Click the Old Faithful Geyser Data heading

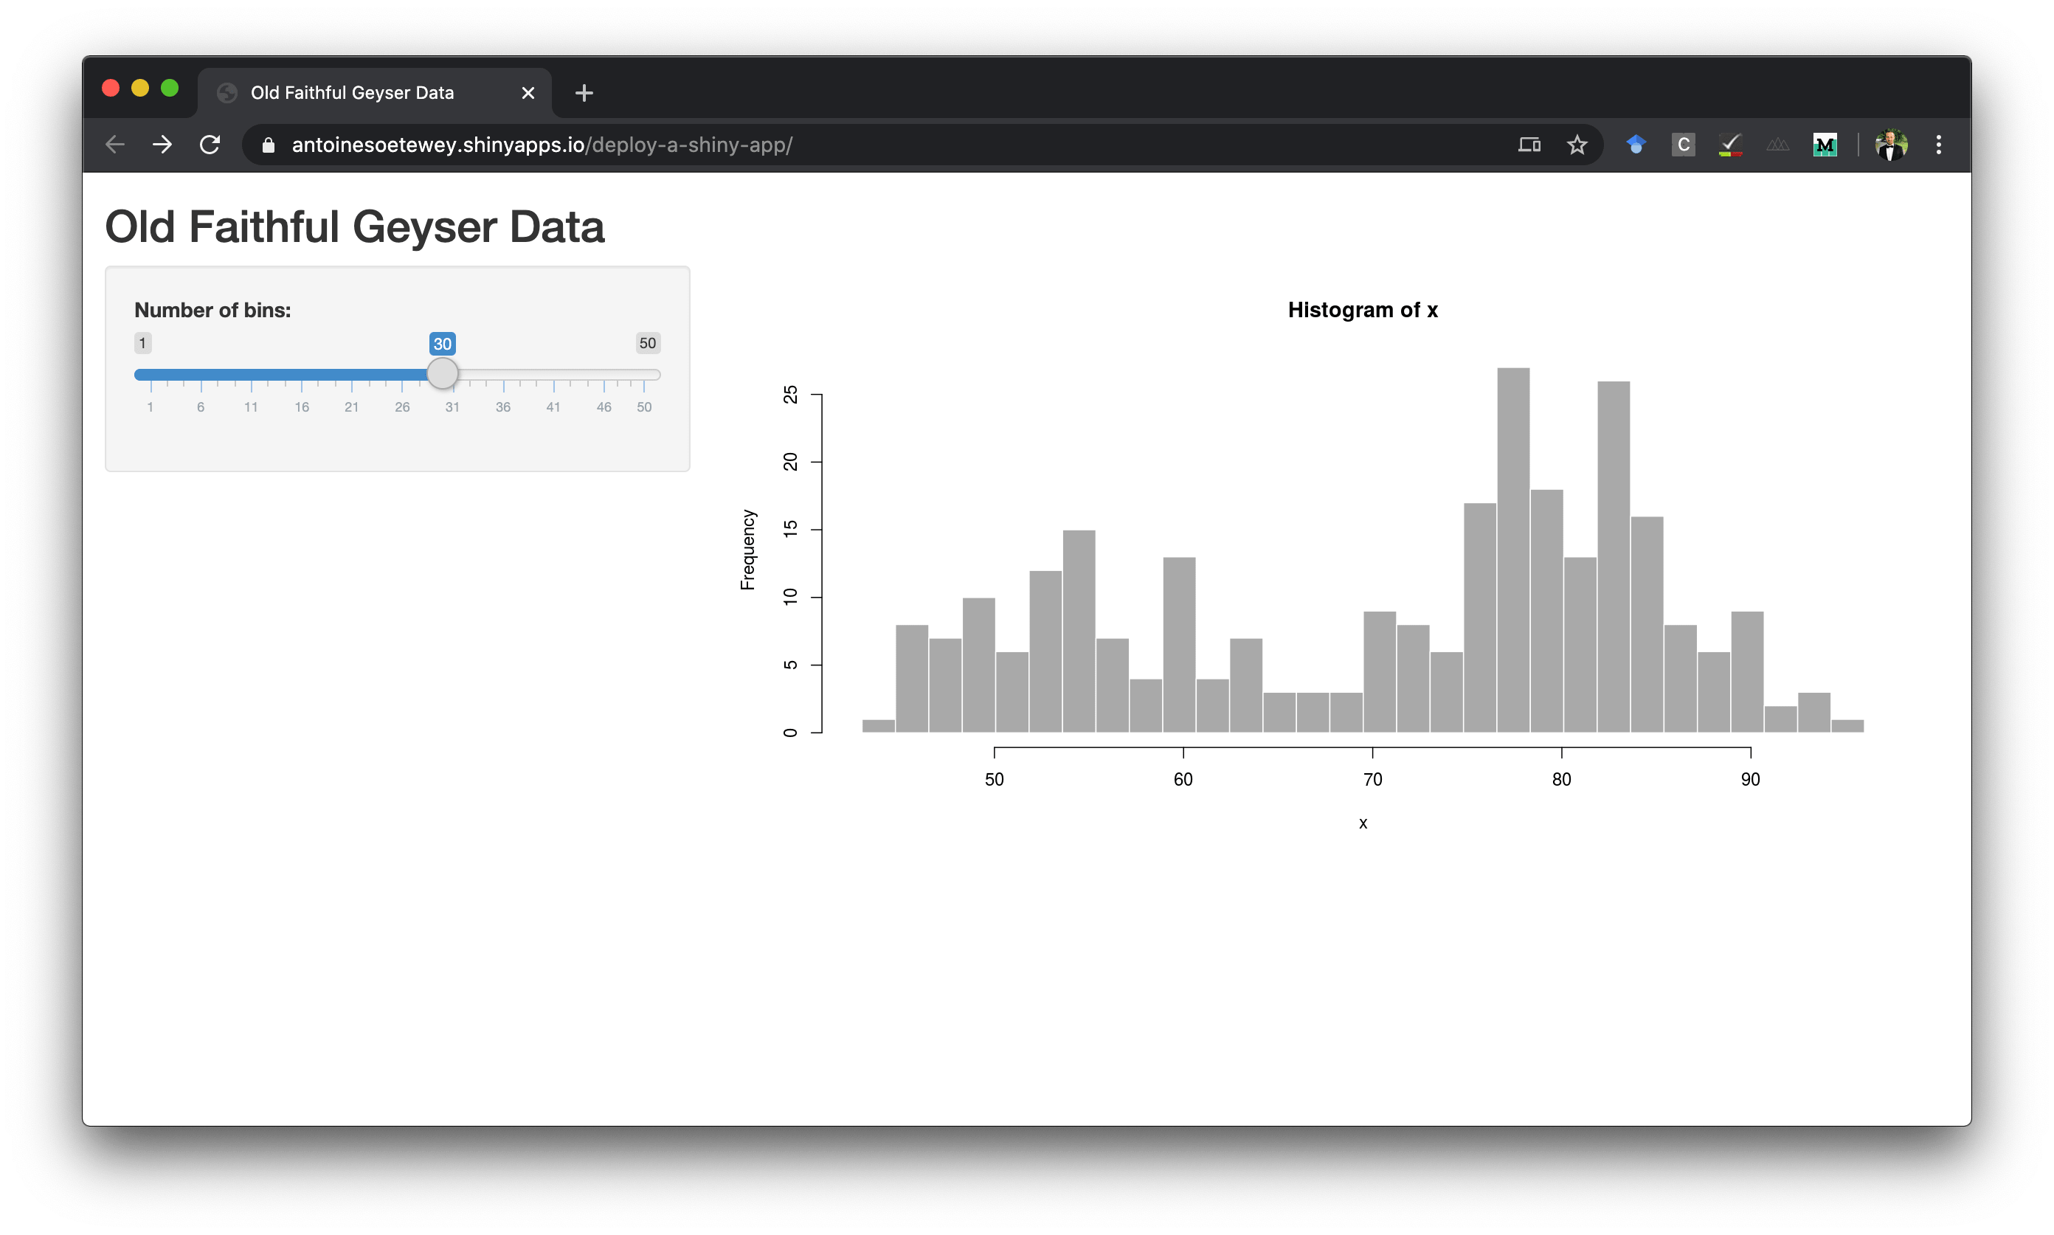pos(356,226)
